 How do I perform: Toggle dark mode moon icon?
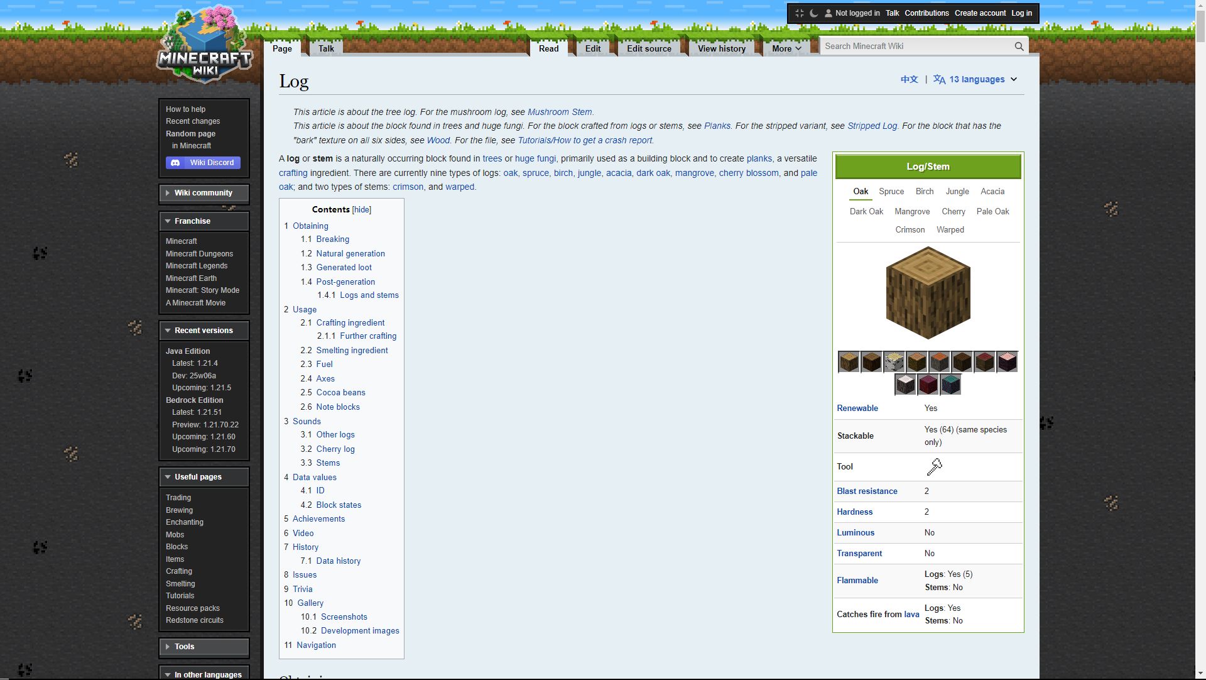(814, 13)
